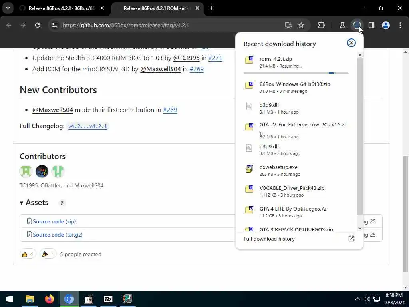Open Chrome three-dot menu
Screen dimensions: 409x307
(x=400, y=25)
